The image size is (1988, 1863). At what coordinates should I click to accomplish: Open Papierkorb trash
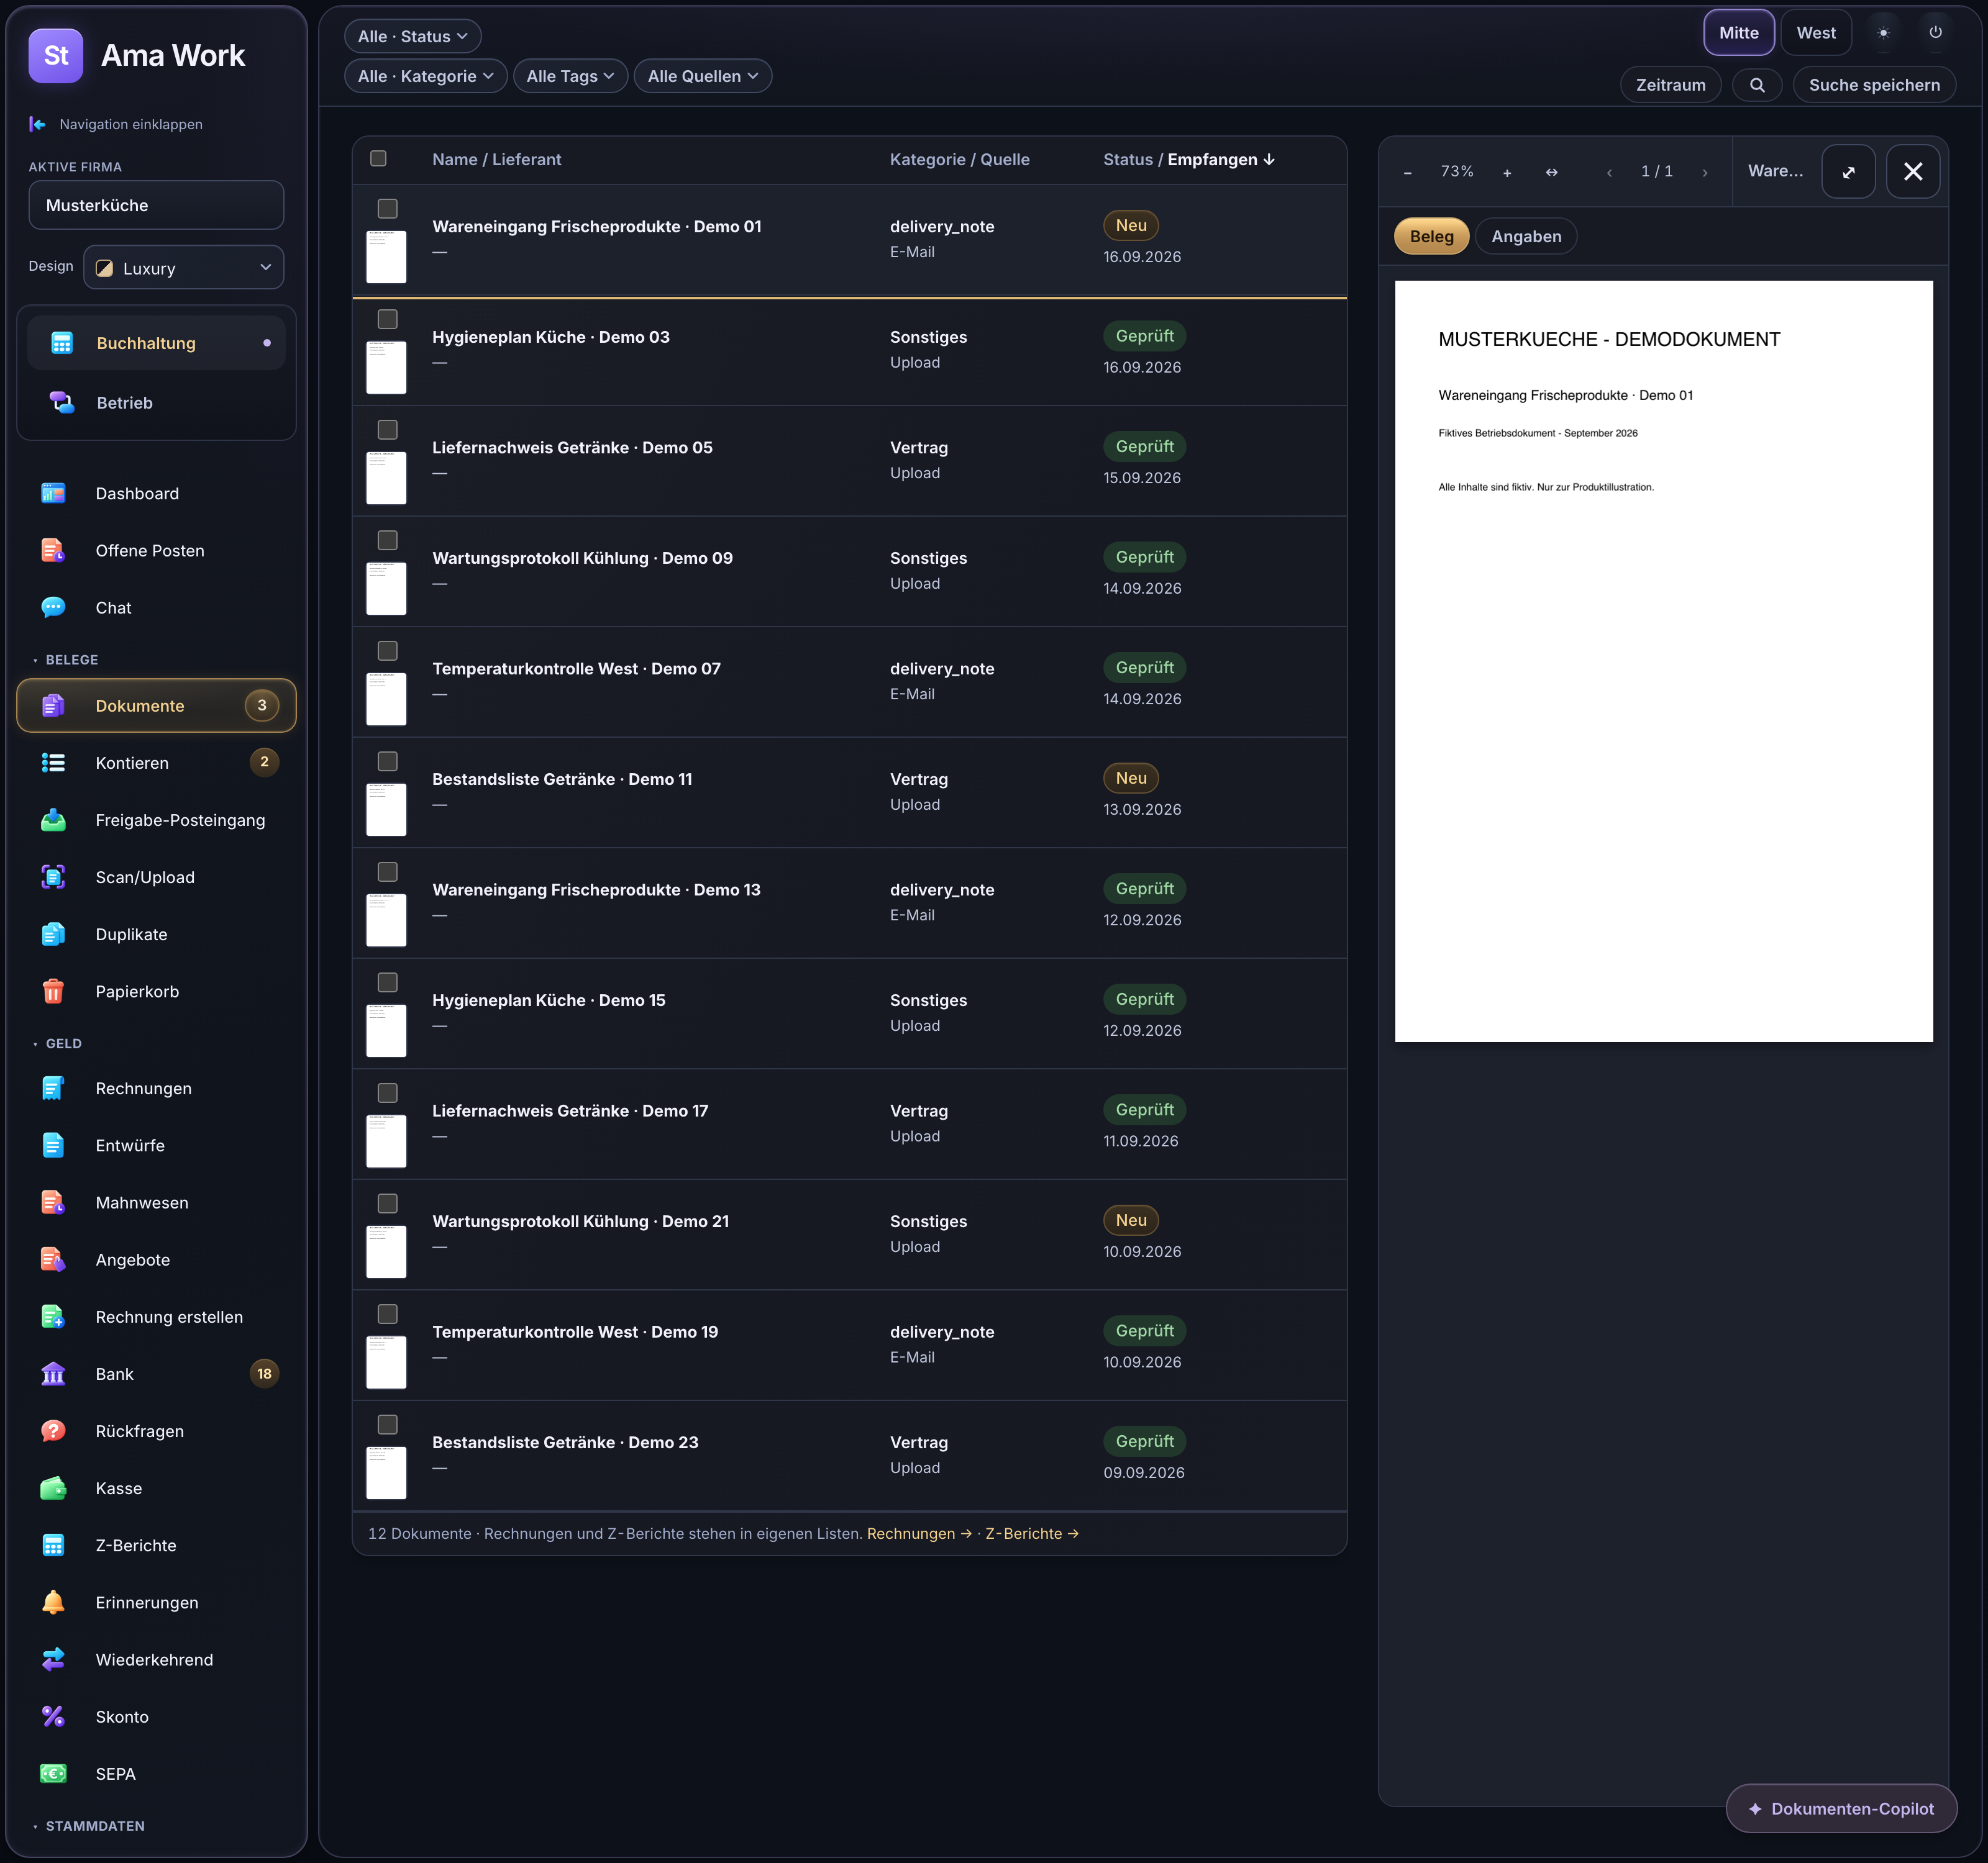click(x=156, y=992)
